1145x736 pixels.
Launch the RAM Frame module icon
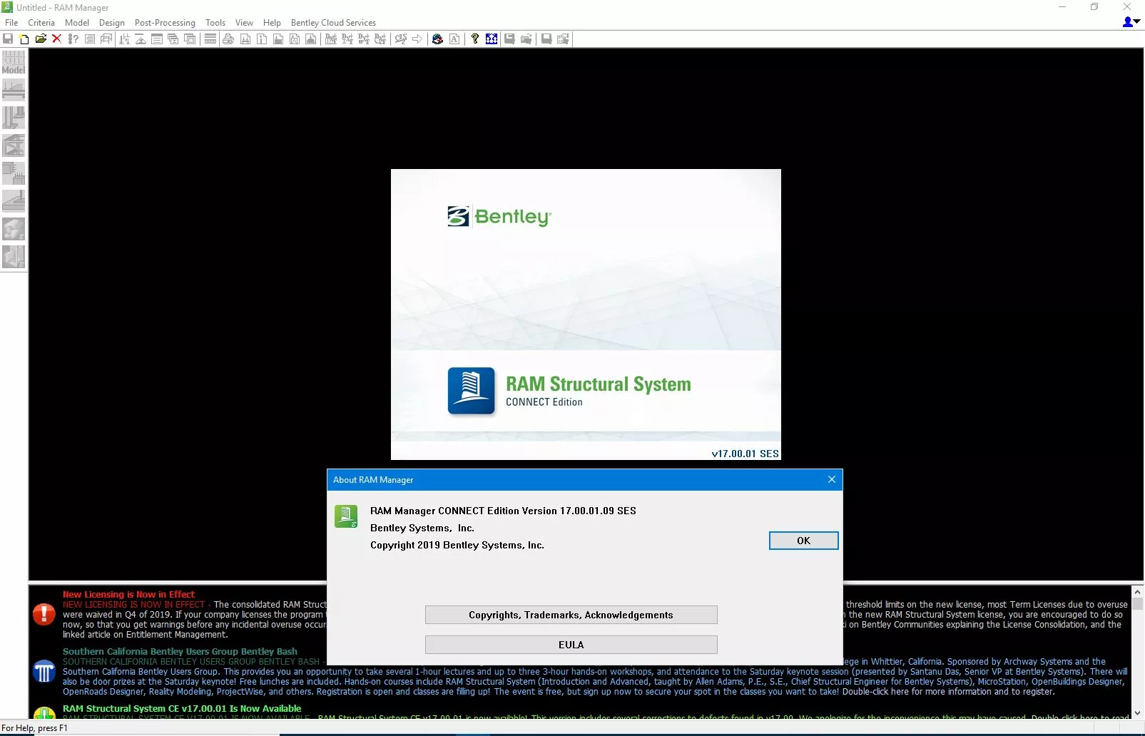[x=14, y=145]
